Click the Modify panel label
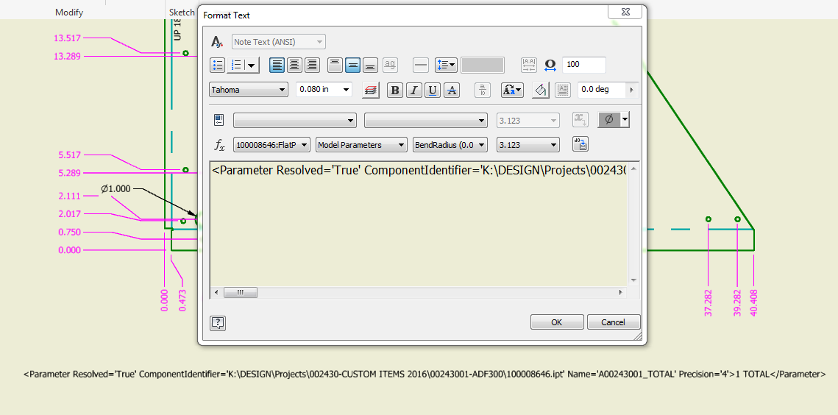The height and width of the screenshot is (415, 838). (x=69, y=13)
